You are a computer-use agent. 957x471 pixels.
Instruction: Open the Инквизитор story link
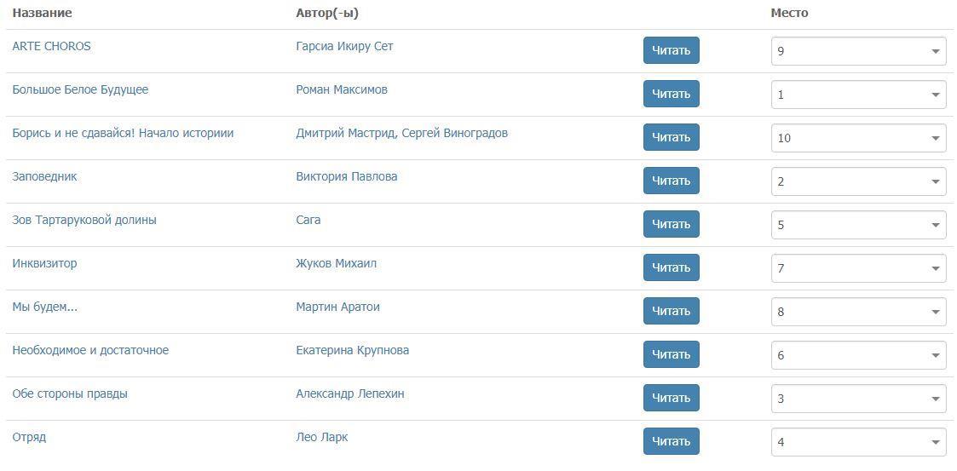pos(44,263)
